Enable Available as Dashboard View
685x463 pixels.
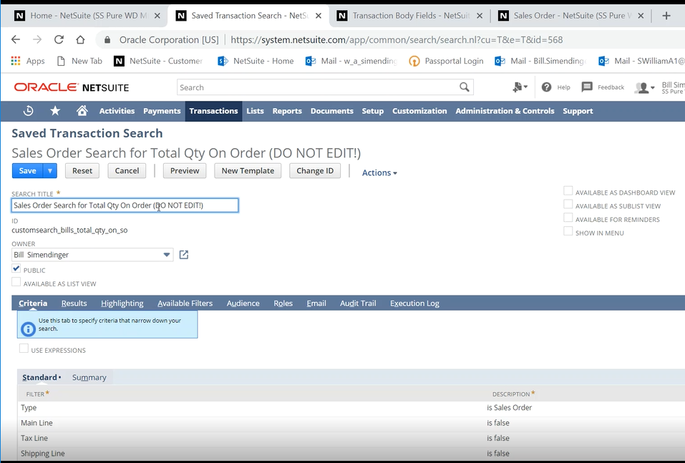[x=568, y=191]
